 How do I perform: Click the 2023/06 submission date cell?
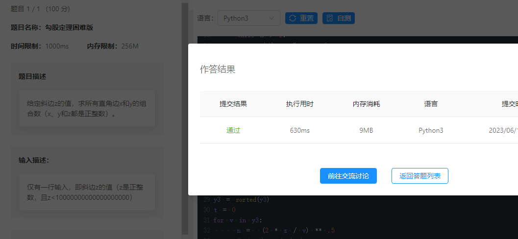(x=503, y=130)
